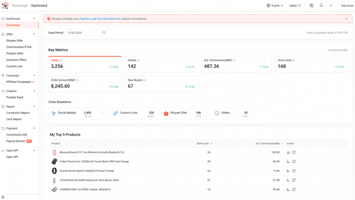Collapse the Offer sidebar section
The width and height of the screenshot is (355, 200).
[34, 34]
